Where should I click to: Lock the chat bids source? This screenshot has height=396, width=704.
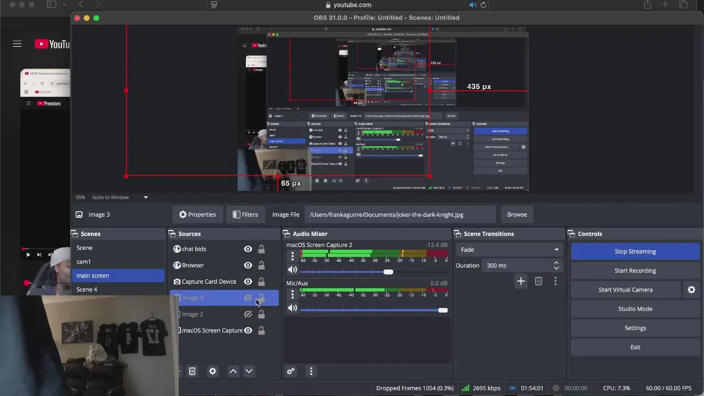pos(261,249)
